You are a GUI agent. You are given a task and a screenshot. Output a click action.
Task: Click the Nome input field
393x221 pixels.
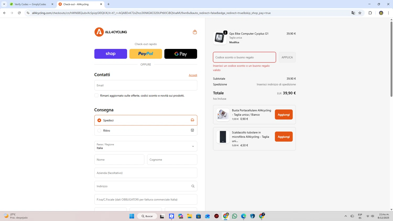pyautogui.click(x=119, y=159)
